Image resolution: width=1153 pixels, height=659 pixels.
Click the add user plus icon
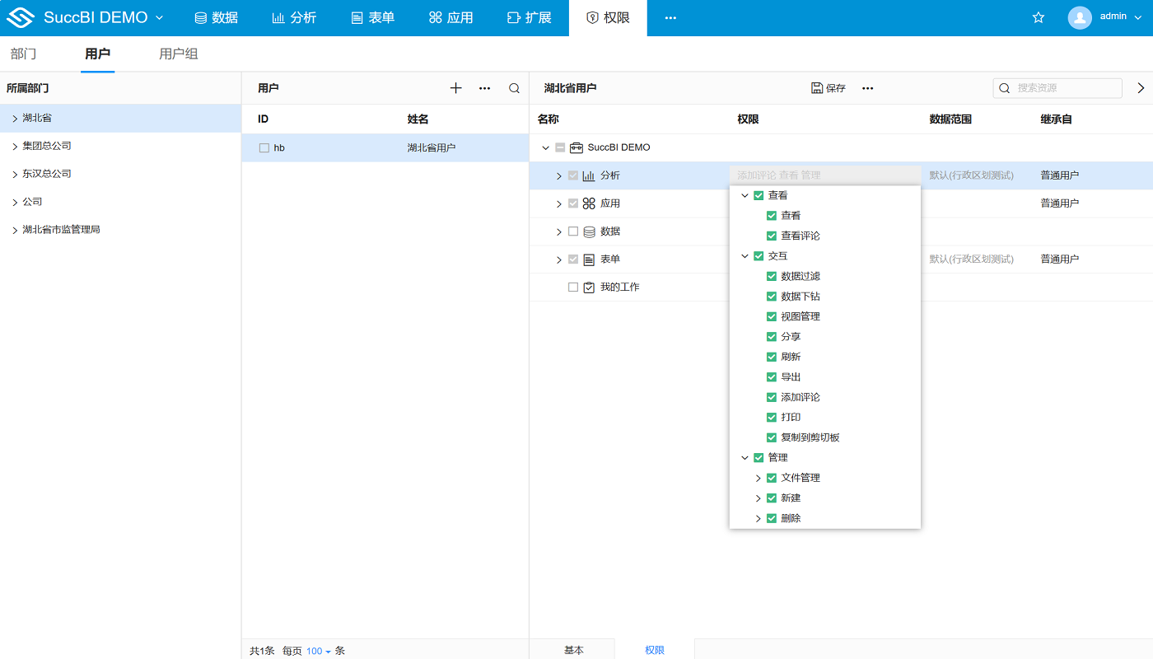coord(456,88)
